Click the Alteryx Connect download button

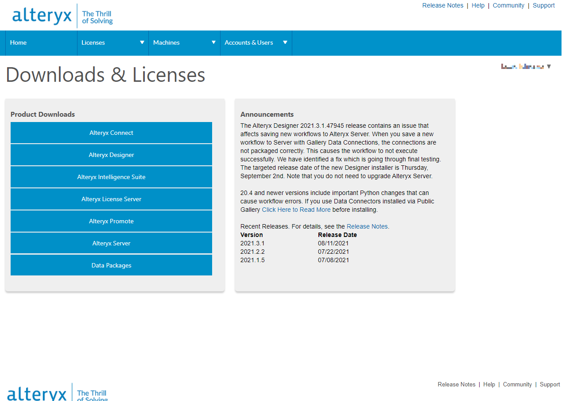[111, 133]
